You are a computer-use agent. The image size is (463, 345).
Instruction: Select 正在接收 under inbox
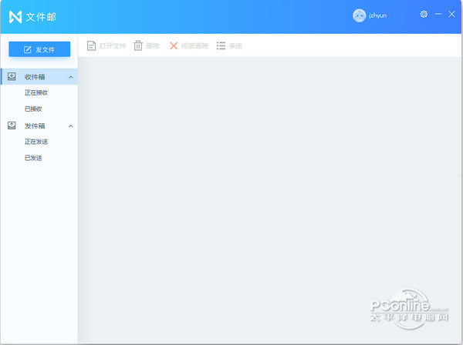point(36,93)
